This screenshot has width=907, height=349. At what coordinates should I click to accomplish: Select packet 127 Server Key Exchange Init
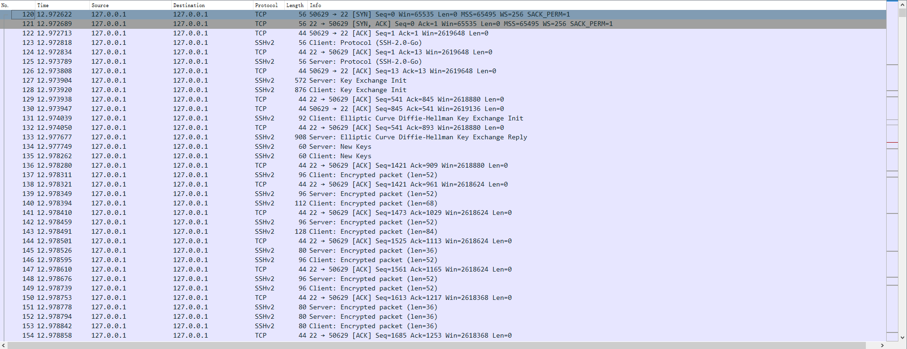tap(331, 81)
